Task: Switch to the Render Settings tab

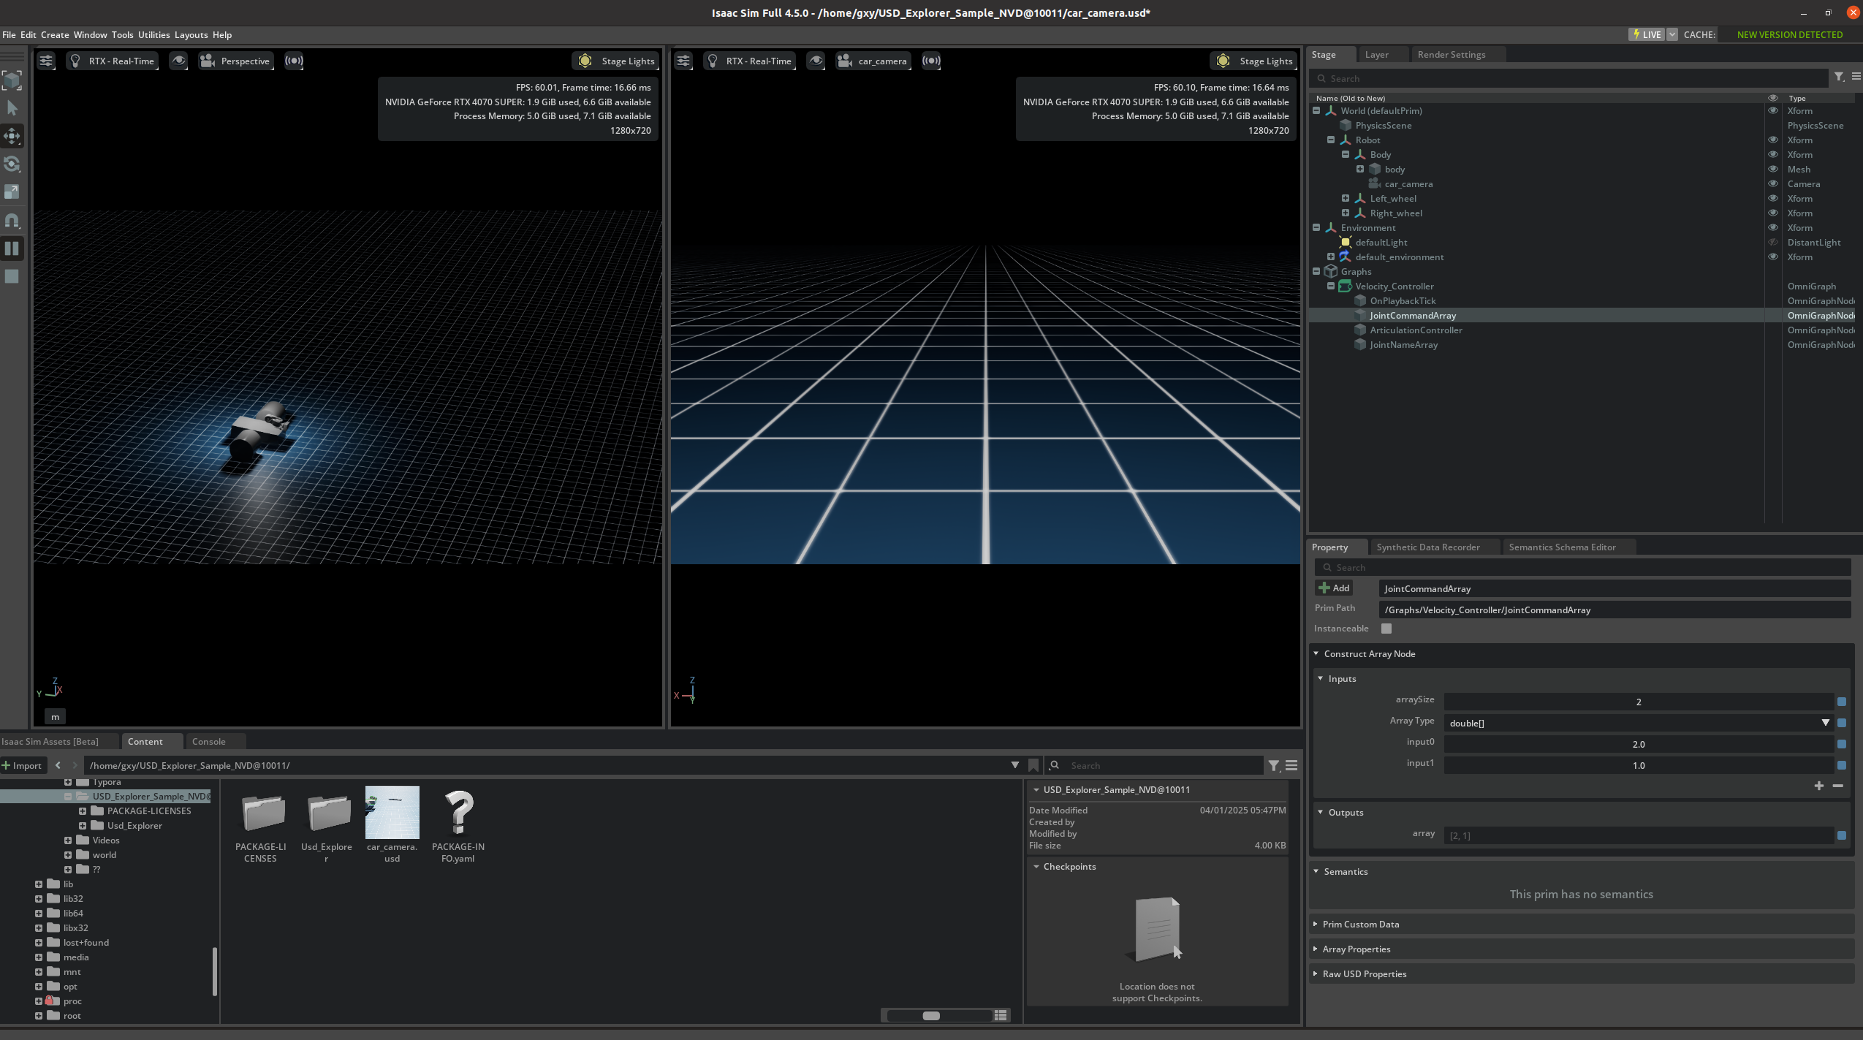Action: coord(1451,54)
